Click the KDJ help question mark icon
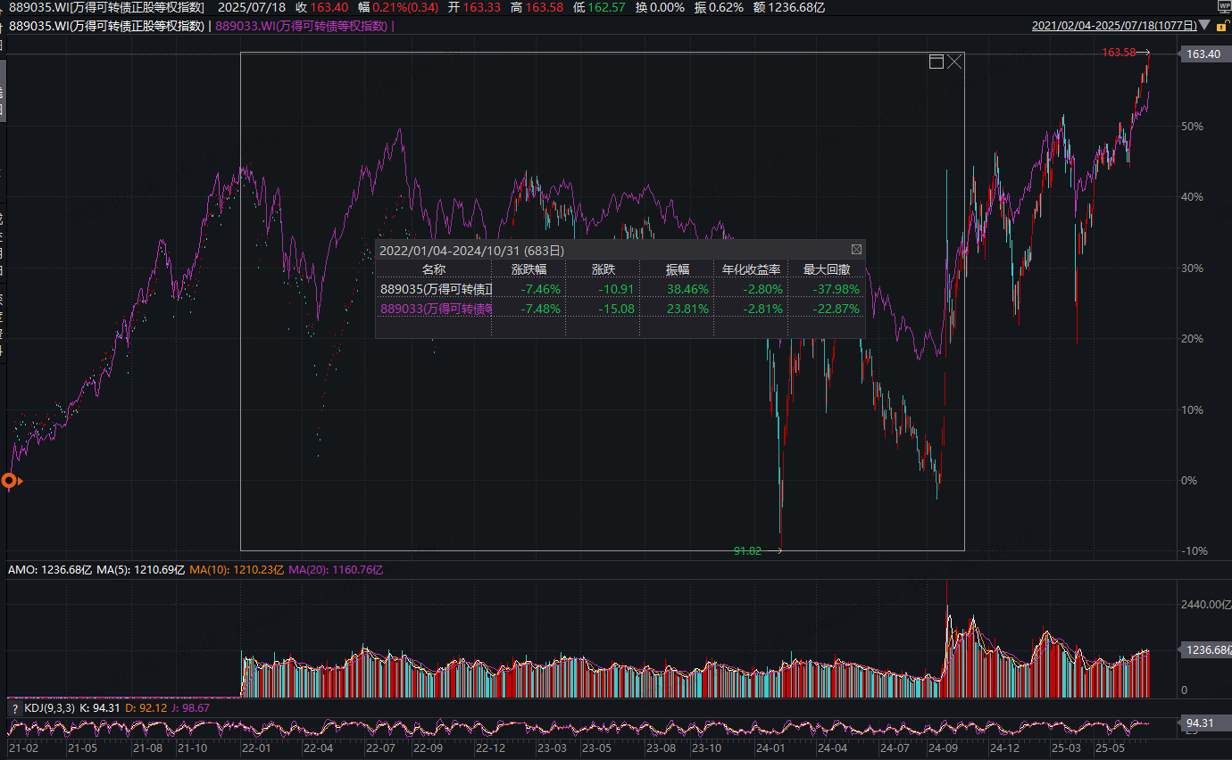1232x760 pixels. (x=15, y=707)
